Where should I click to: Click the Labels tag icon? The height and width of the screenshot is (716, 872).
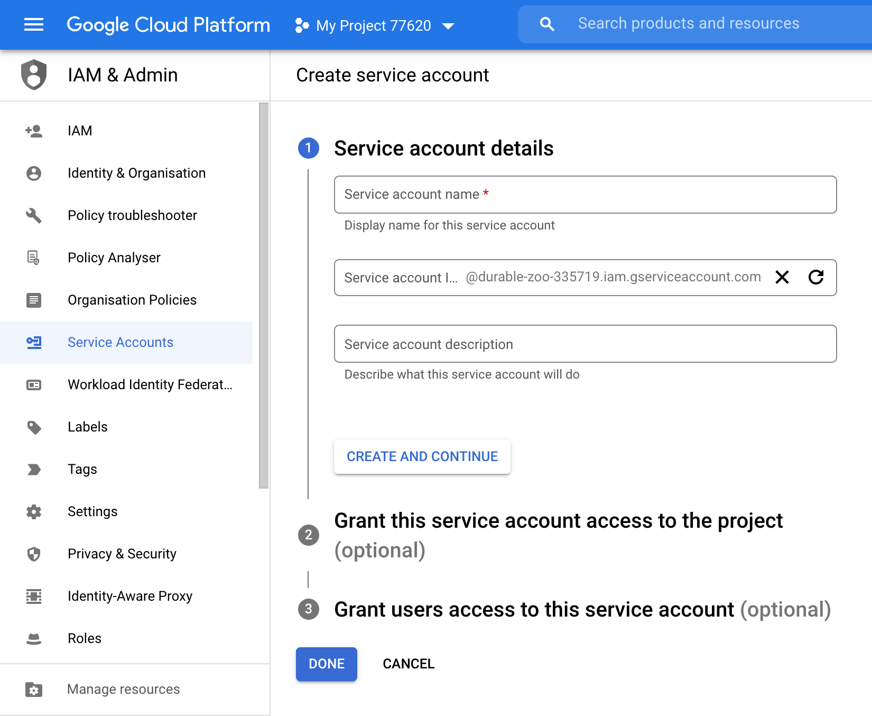pos(34,427)
